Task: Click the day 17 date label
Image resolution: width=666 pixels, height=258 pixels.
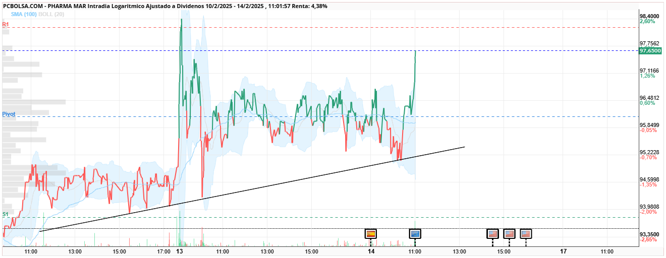Action: coord(564,251)
